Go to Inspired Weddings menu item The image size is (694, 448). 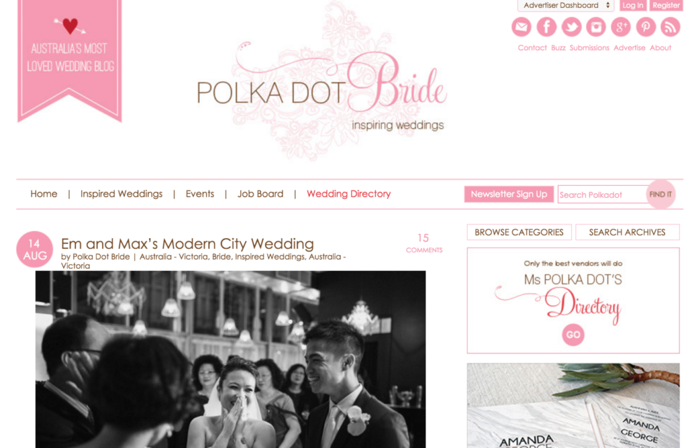[x=121, y=194]
